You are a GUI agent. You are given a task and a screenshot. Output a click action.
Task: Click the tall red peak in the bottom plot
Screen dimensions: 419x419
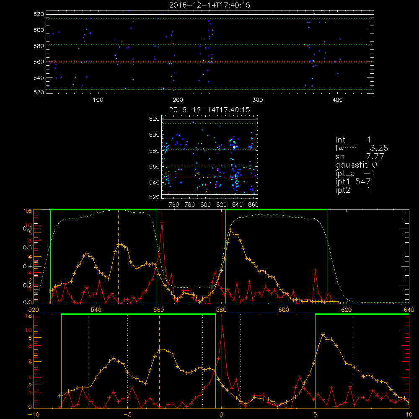coord(222,327)
